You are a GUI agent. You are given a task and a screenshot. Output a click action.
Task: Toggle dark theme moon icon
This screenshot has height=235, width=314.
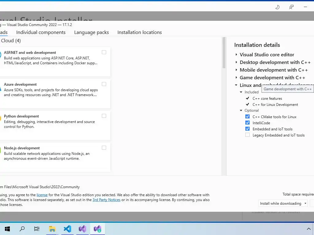(x=277, y=7)
